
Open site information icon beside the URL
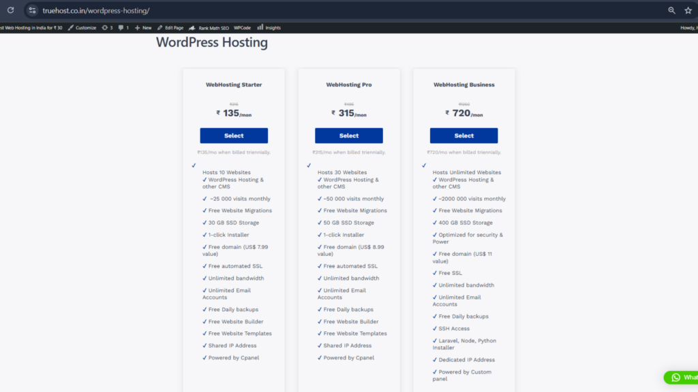[x=32, y=10]
